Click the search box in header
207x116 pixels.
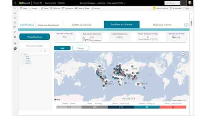(172, 3)
